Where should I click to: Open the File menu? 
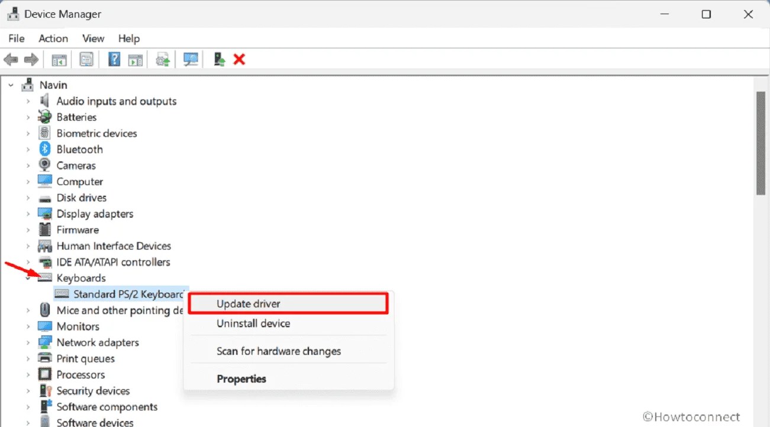[16, 38]
